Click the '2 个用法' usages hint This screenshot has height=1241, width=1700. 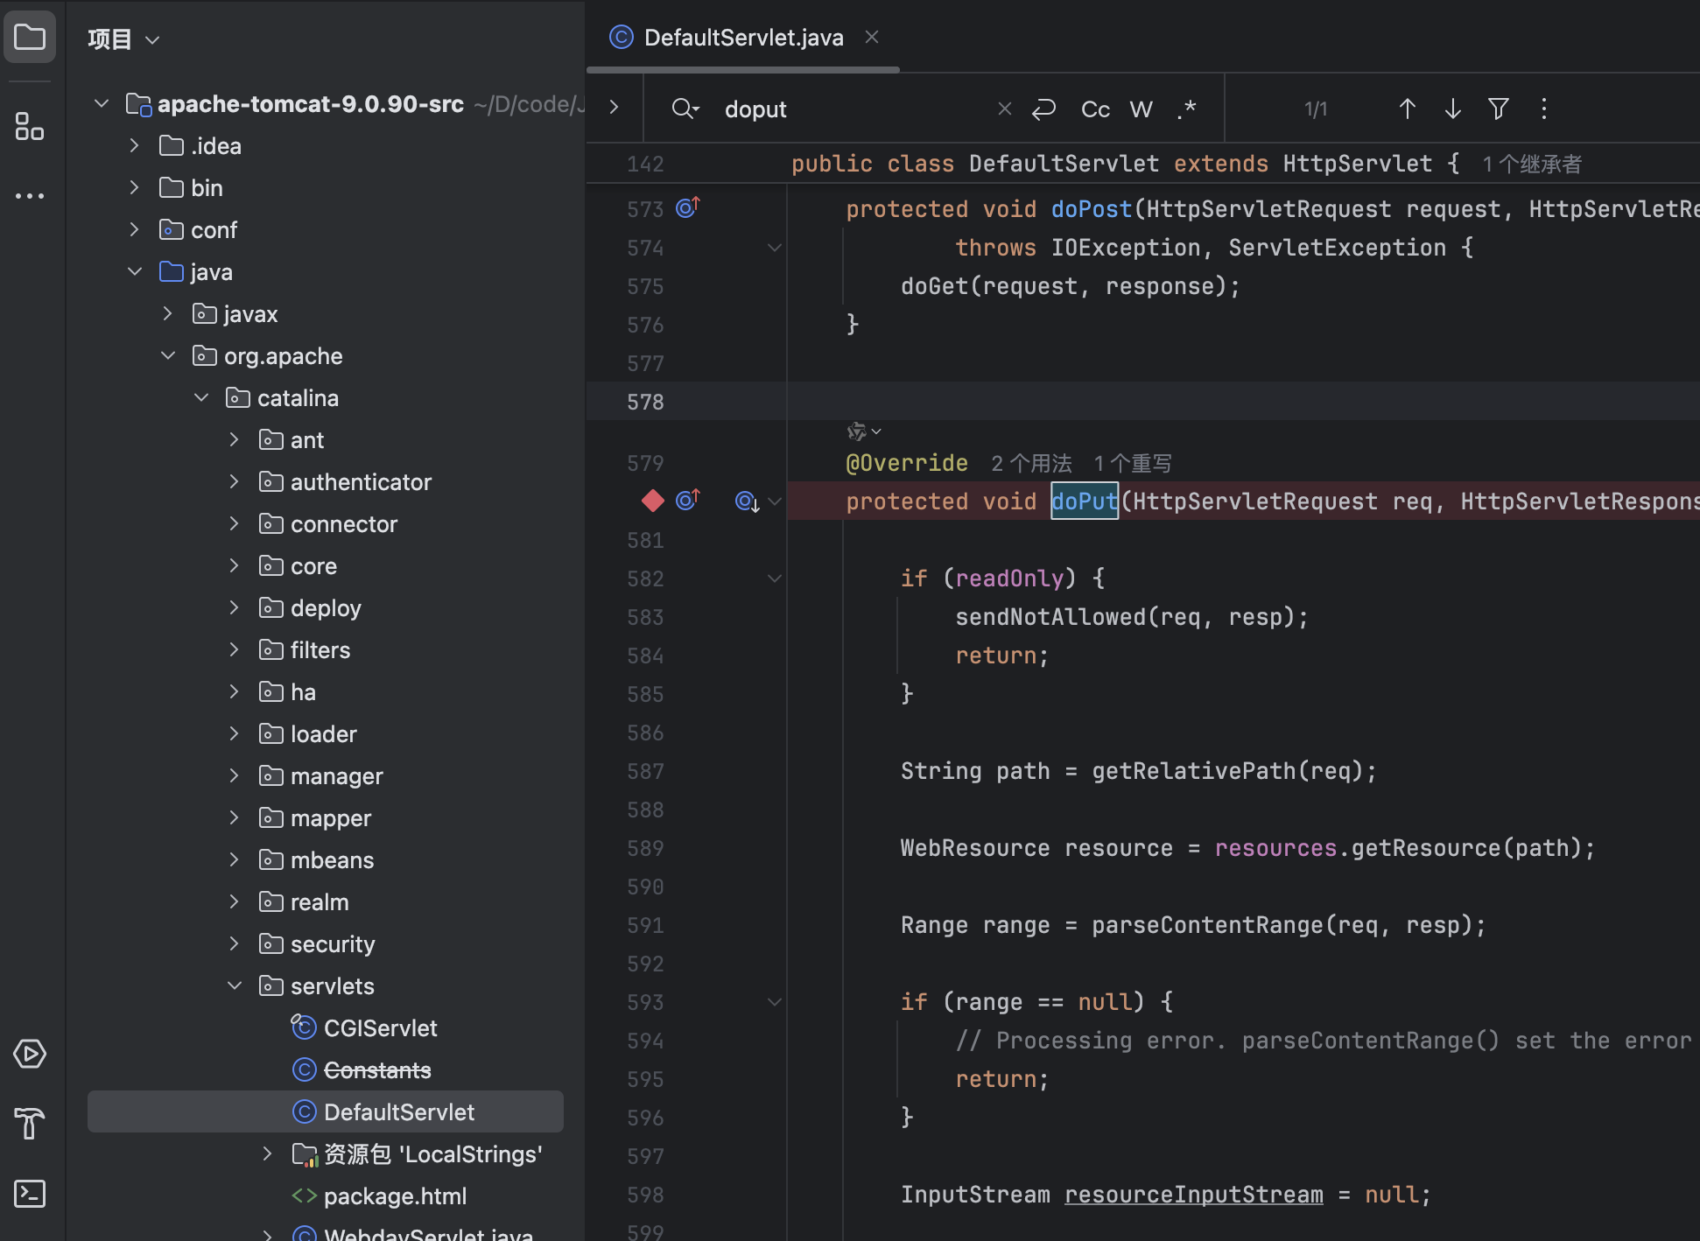coord(1030,463)
